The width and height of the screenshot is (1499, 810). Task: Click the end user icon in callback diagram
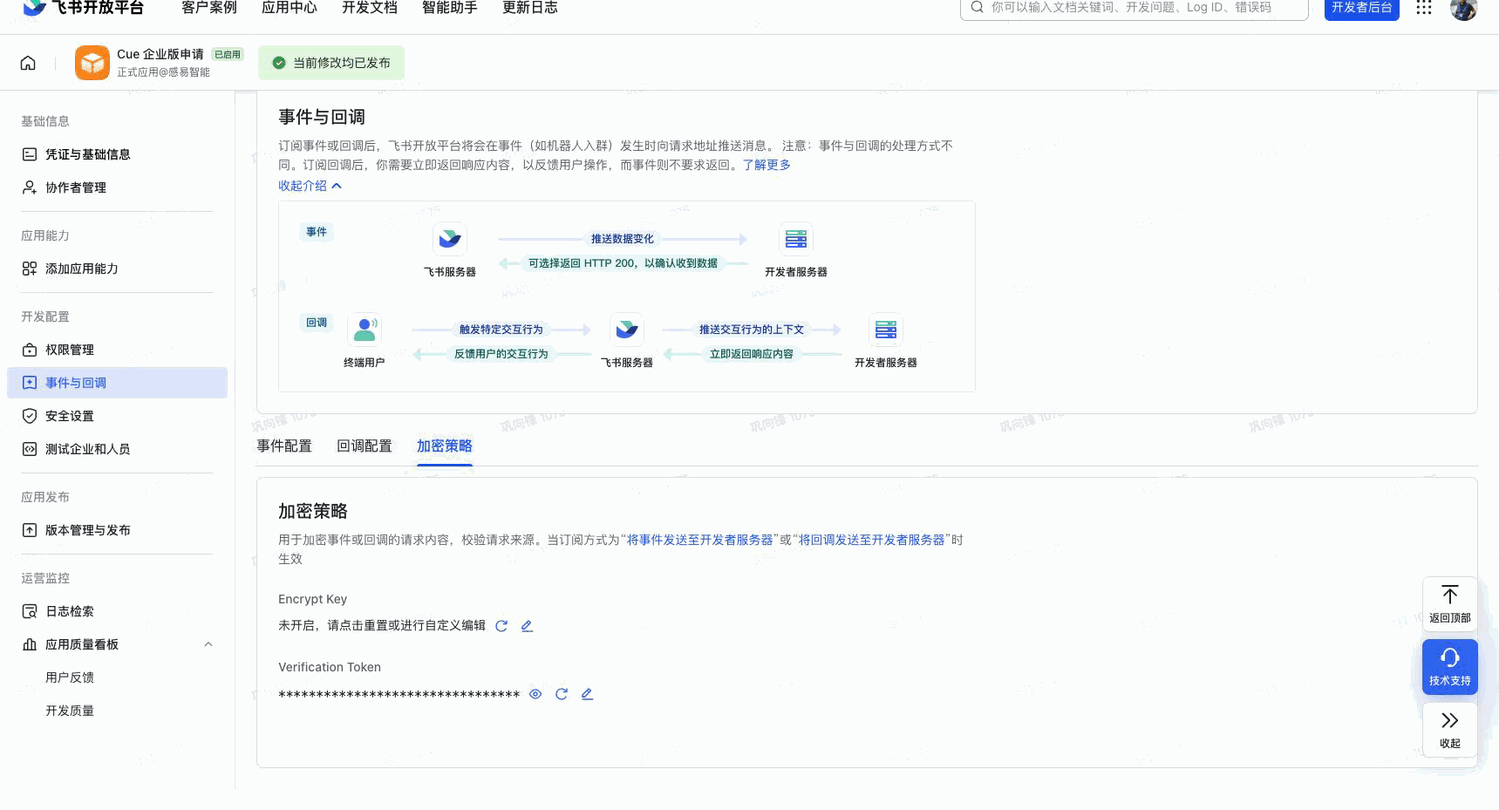(x=365, y=330)
